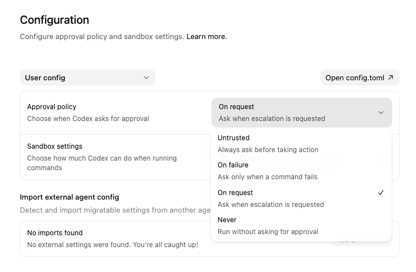This screenshot has height=272, width=416.
Task: Select the Untrusted approval option
Action: point(233,137)
